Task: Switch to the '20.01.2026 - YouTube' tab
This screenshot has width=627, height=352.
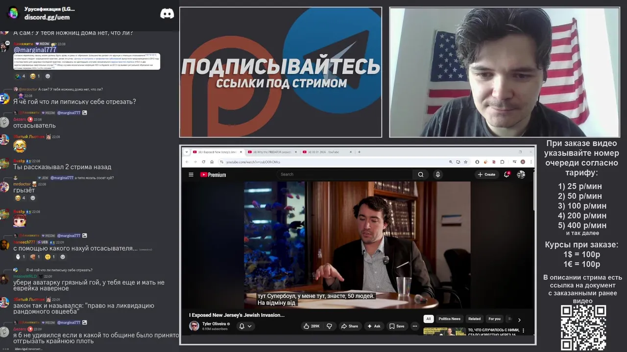Action: (326, 152)
